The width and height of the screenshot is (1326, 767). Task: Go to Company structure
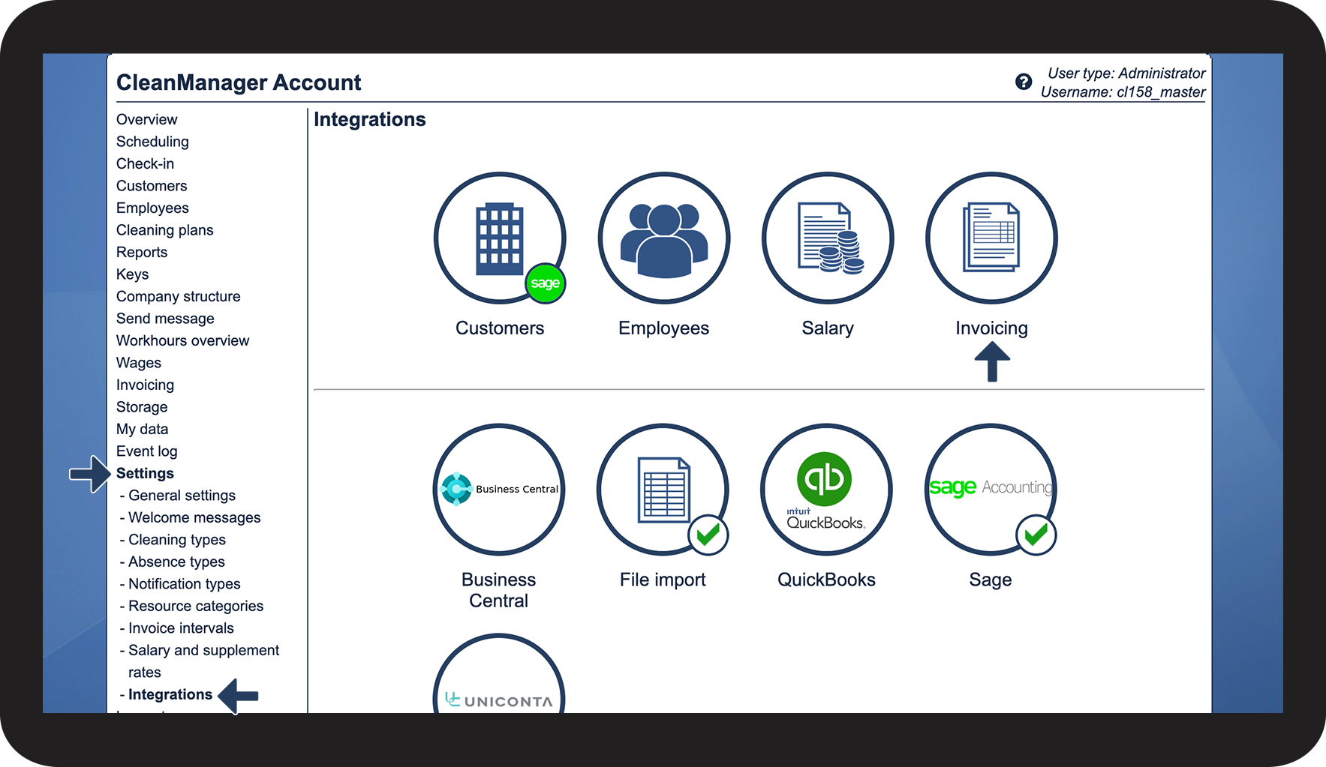(x=179, y=296)
